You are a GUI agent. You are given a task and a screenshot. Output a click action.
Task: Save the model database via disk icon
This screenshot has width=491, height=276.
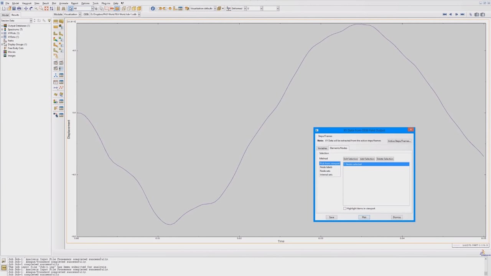(14, 8)
